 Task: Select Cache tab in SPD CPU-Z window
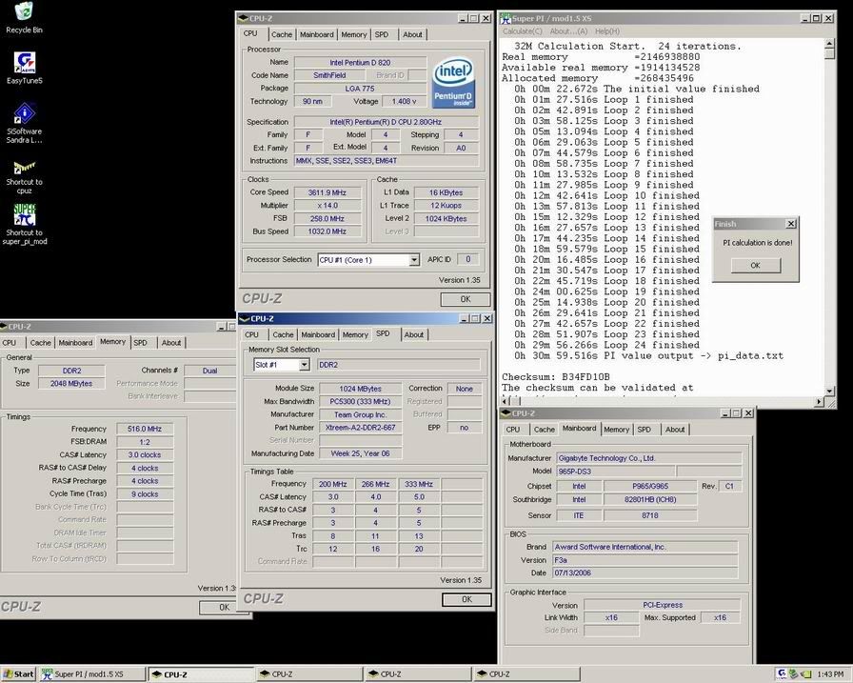pos(283,334)
